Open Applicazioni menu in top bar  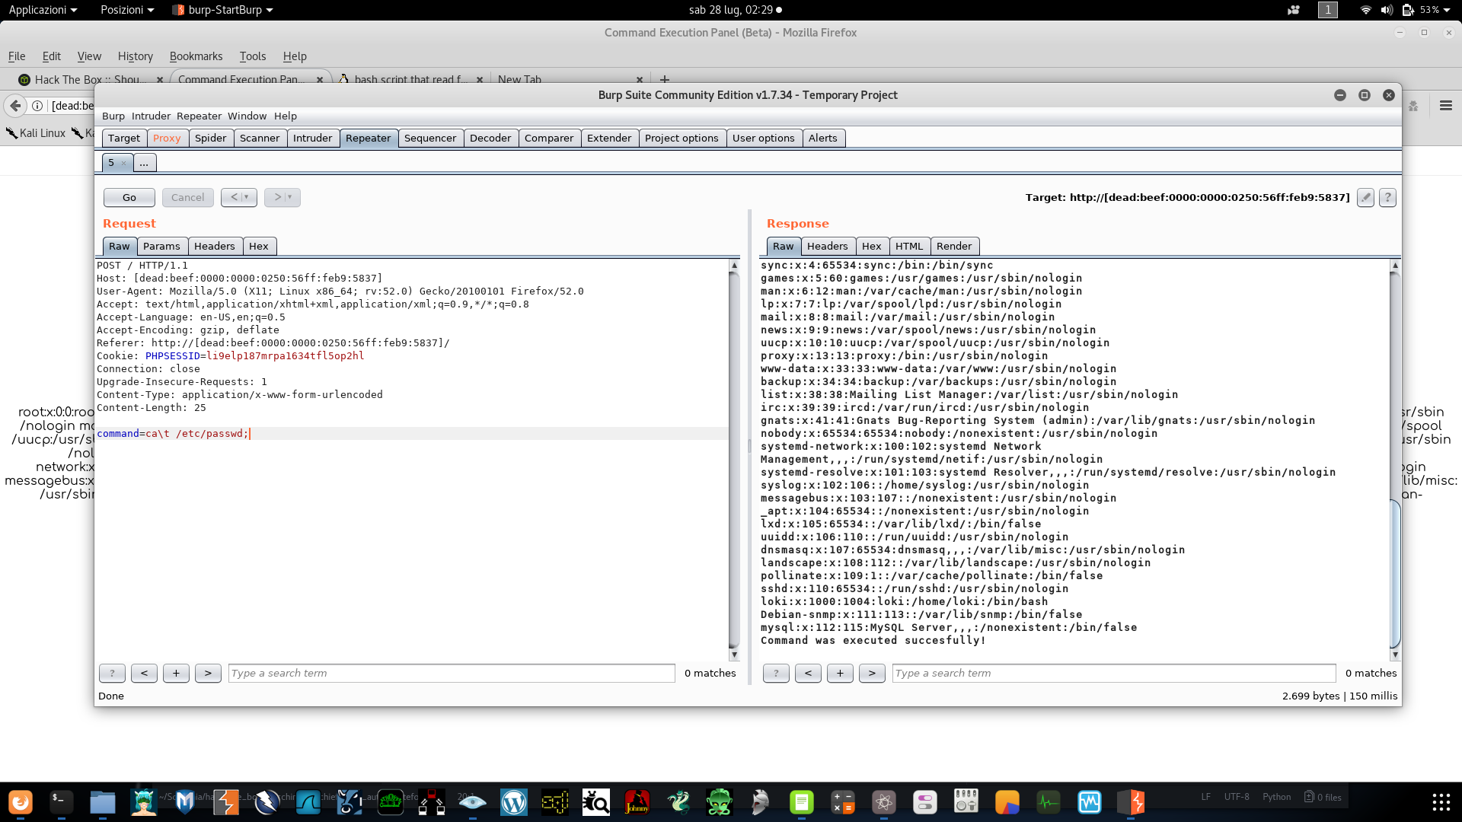[x=43, y=10]
